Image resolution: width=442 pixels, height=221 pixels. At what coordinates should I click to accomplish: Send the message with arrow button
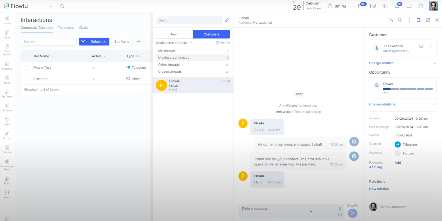coord(352,213)
